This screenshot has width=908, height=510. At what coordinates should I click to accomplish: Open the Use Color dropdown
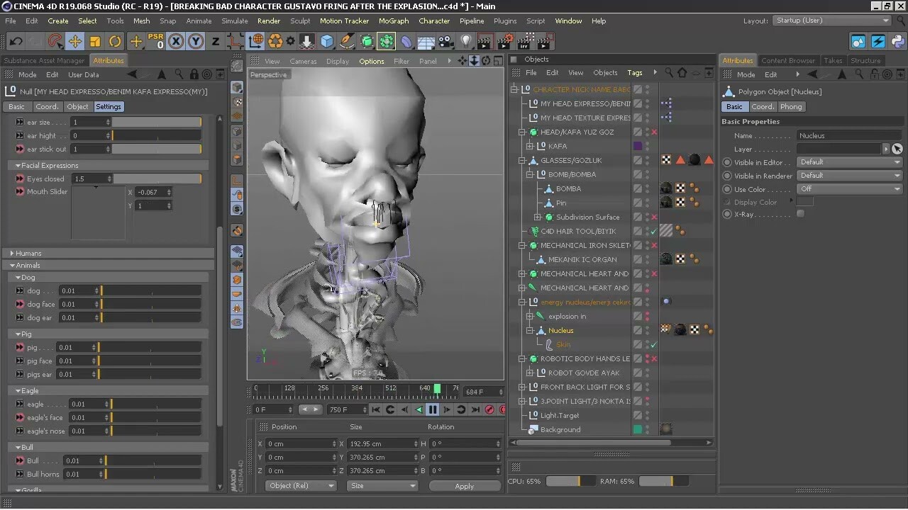click(849, 189)
